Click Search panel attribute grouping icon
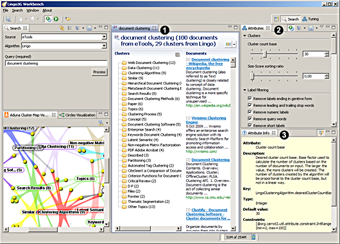This screenshot has width=340, height=244. (77, 28)
